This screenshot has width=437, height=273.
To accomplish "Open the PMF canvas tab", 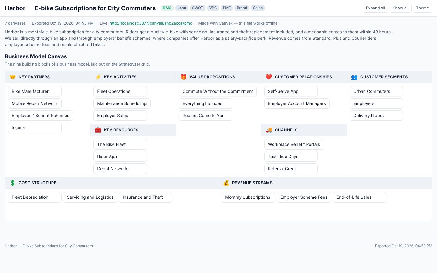I will click(227, 8).
